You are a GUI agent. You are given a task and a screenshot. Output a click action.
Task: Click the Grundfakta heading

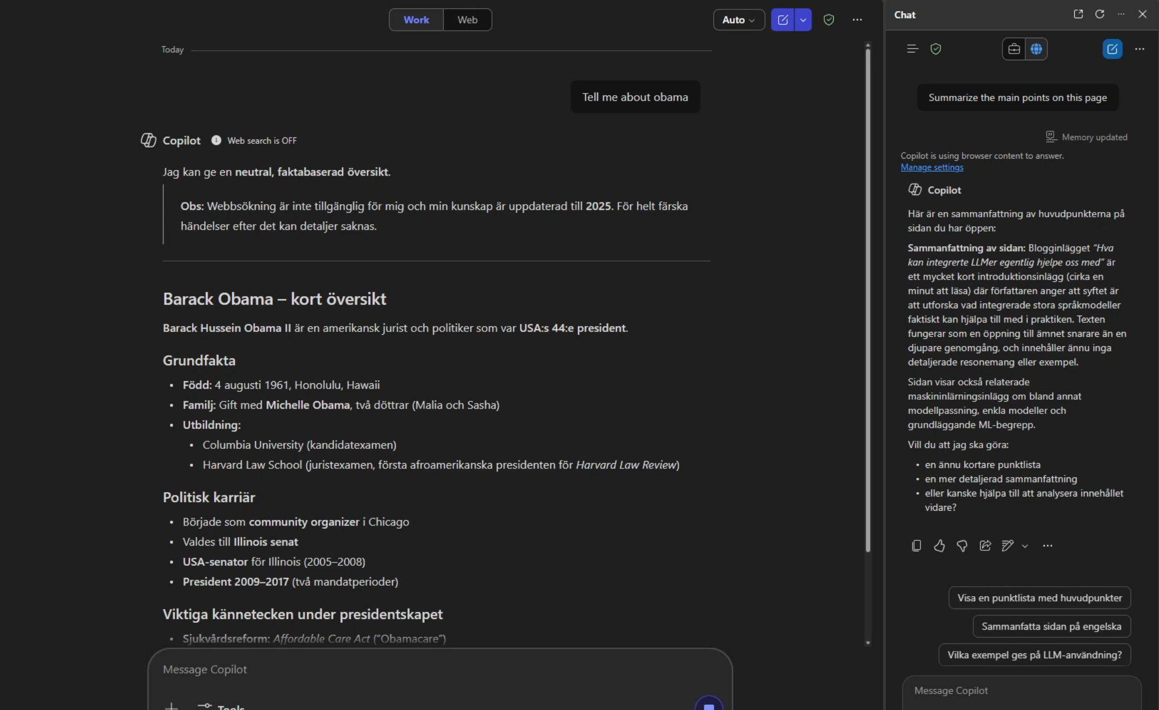[199, 361]
